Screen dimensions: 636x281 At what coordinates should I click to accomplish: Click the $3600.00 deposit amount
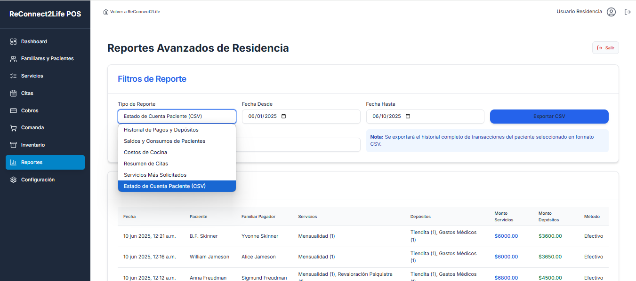[x=550, y=236]
